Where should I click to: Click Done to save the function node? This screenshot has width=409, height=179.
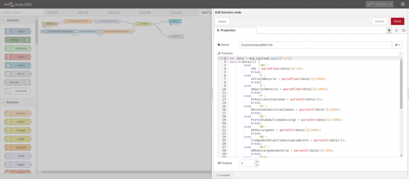pos(398,21)
